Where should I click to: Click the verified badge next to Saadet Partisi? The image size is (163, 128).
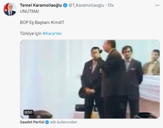pyautogui.click(x=47, y=122)
